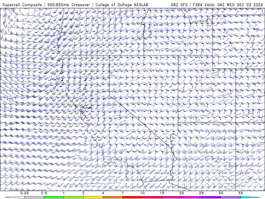Click the '500:850mb Crossover' header label
265x199 pixels.
[69, 5]
